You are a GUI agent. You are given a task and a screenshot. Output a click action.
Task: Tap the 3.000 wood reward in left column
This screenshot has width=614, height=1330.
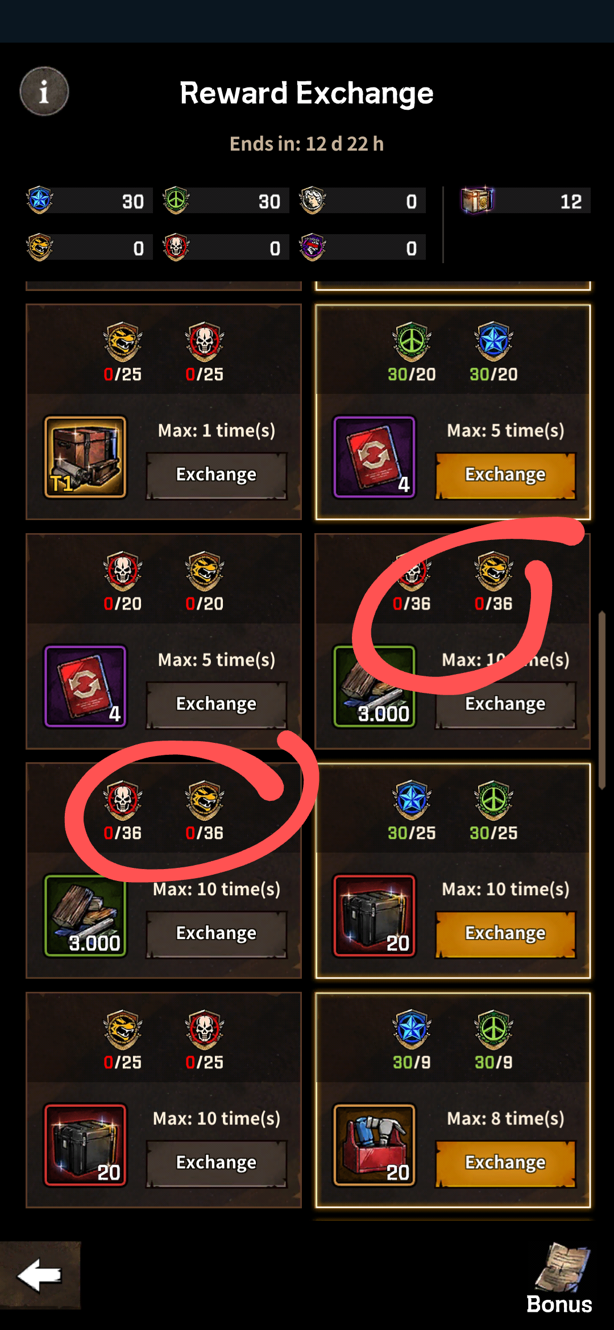(x=85, y=916)
